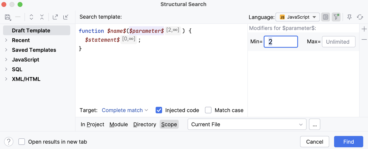Toggle the filter funnel icon
368x149 pixels.
click(x=336, y=17)
